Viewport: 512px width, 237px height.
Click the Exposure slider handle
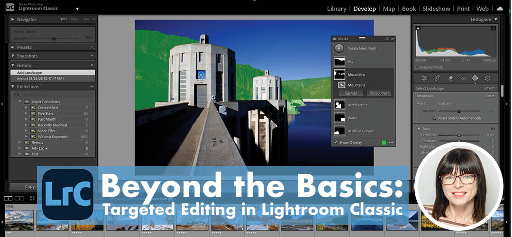coord(459,135)
